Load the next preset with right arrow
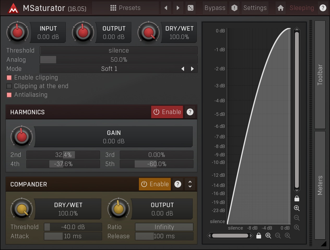The height and width of the screenshot is (250, 330). tap(178, 8)
